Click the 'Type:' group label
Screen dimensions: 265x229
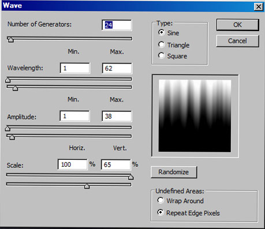pos(165,23)
